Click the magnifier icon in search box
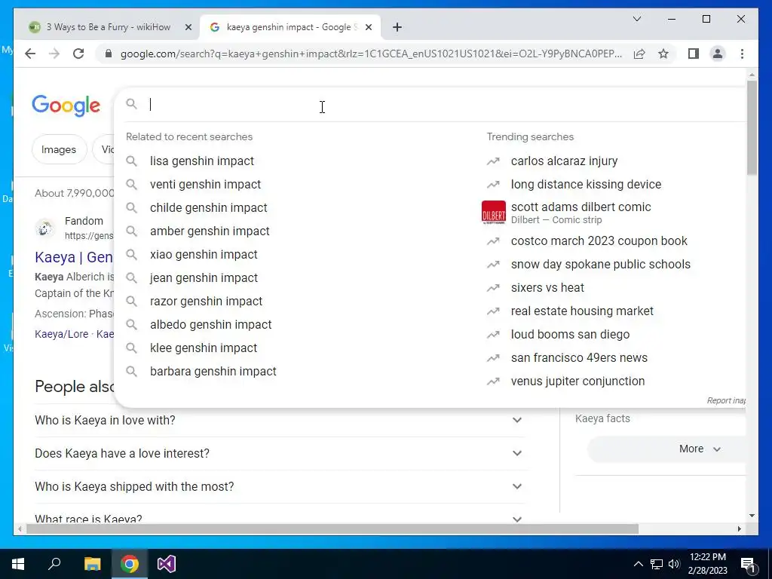 pyautogui.click(x=131, y=104)
